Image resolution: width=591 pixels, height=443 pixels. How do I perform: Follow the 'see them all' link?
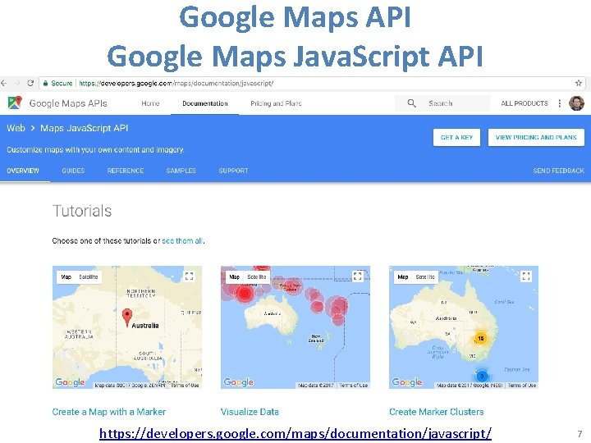(182, 240)
